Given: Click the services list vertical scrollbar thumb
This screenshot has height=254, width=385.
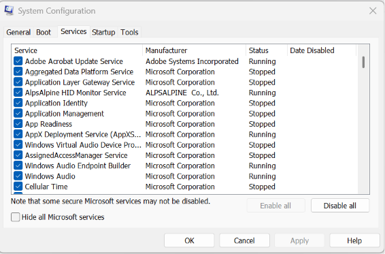Looking at the screenshot, I should point(363,62).
